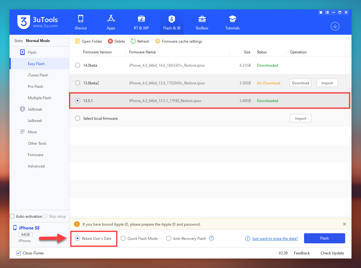Image resolution: width=361 pixels, height=268 pixels.
Task: Enable the Auto-activation checkbox
Action: click(12, 216)
